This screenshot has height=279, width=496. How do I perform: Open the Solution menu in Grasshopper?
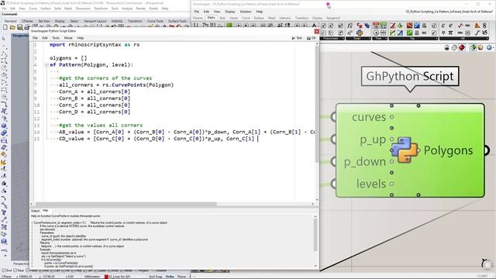[245, 12]
